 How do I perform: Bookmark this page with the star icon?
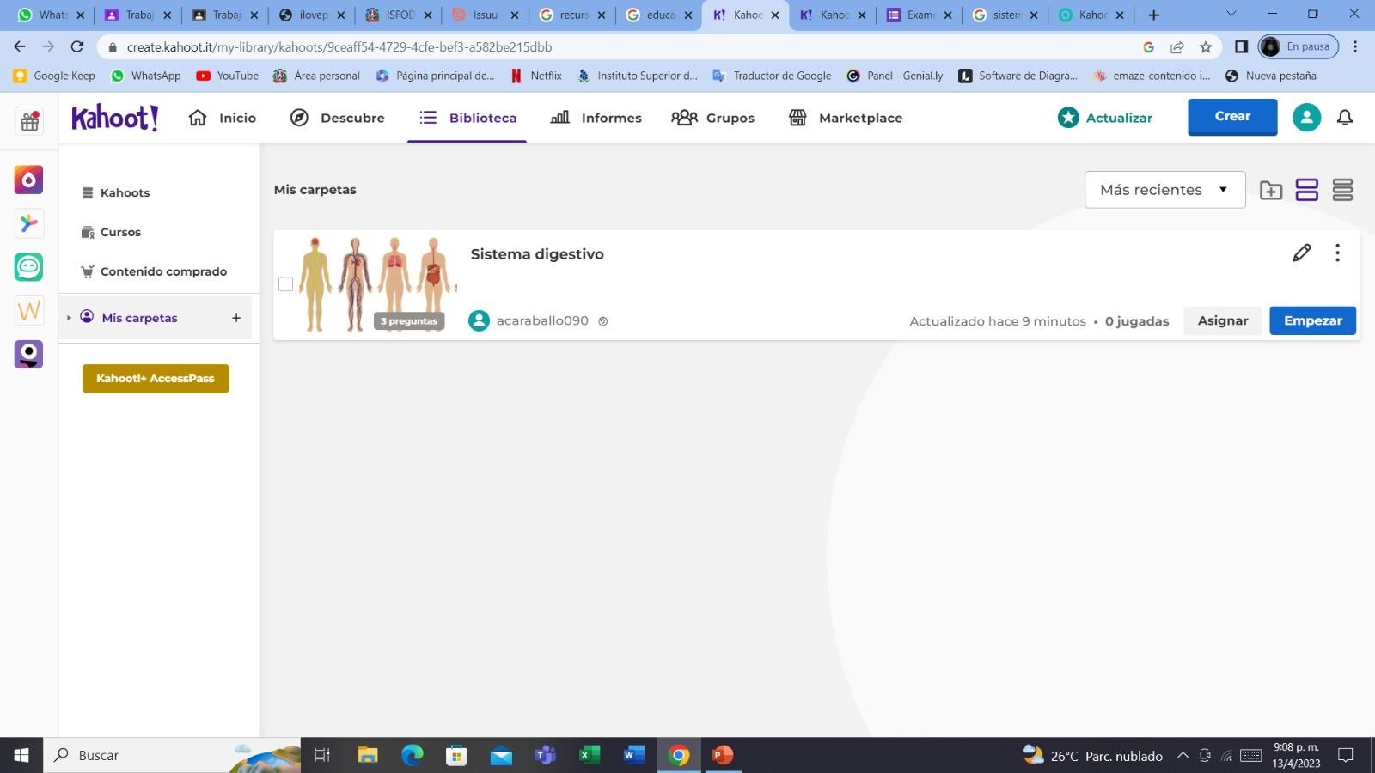(1206, 47)
